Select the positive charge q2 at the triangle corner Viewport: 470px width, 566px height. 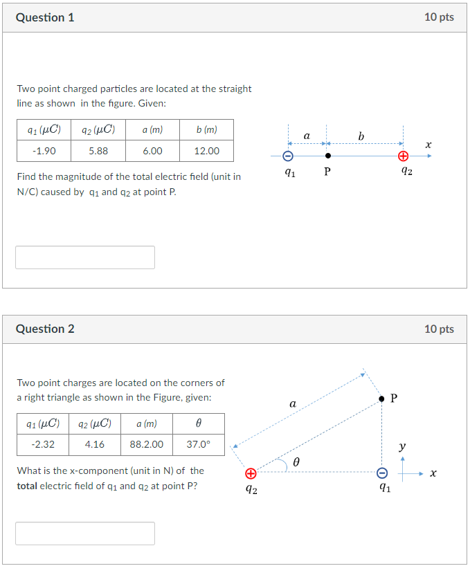tap(251, 473)
